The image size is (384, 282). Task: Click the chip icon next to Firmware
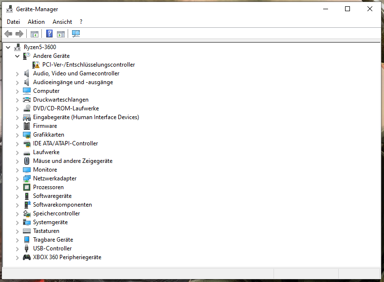pyautogui.click(x=27, y=126)
